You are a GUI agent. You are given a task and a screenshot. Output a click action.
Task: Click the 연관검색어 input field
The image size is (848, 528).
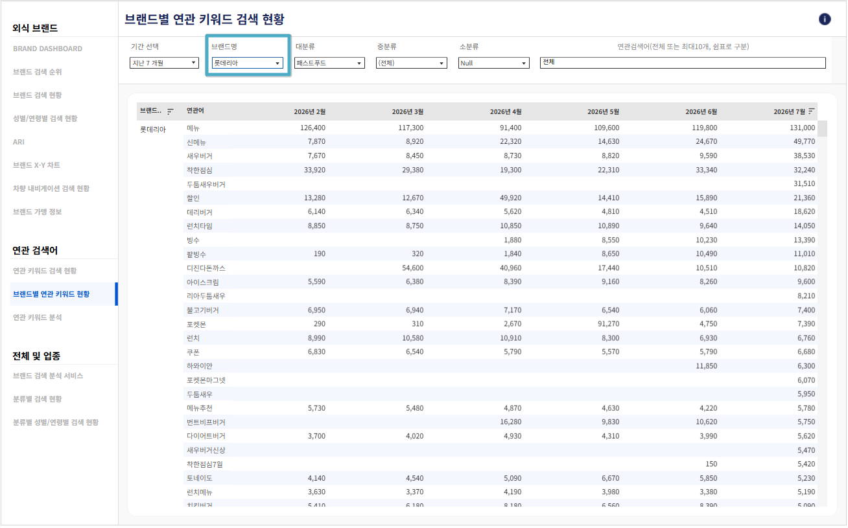click(x=683, y=63)
